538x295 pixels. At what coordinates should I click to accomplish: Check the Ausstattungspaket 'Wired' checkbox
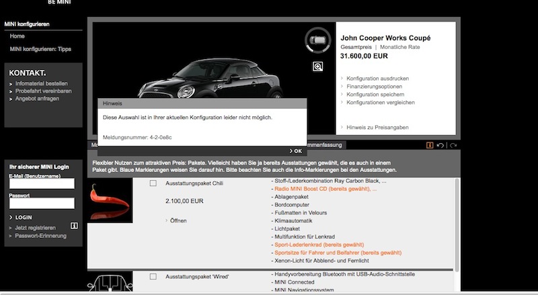(153, 276)
